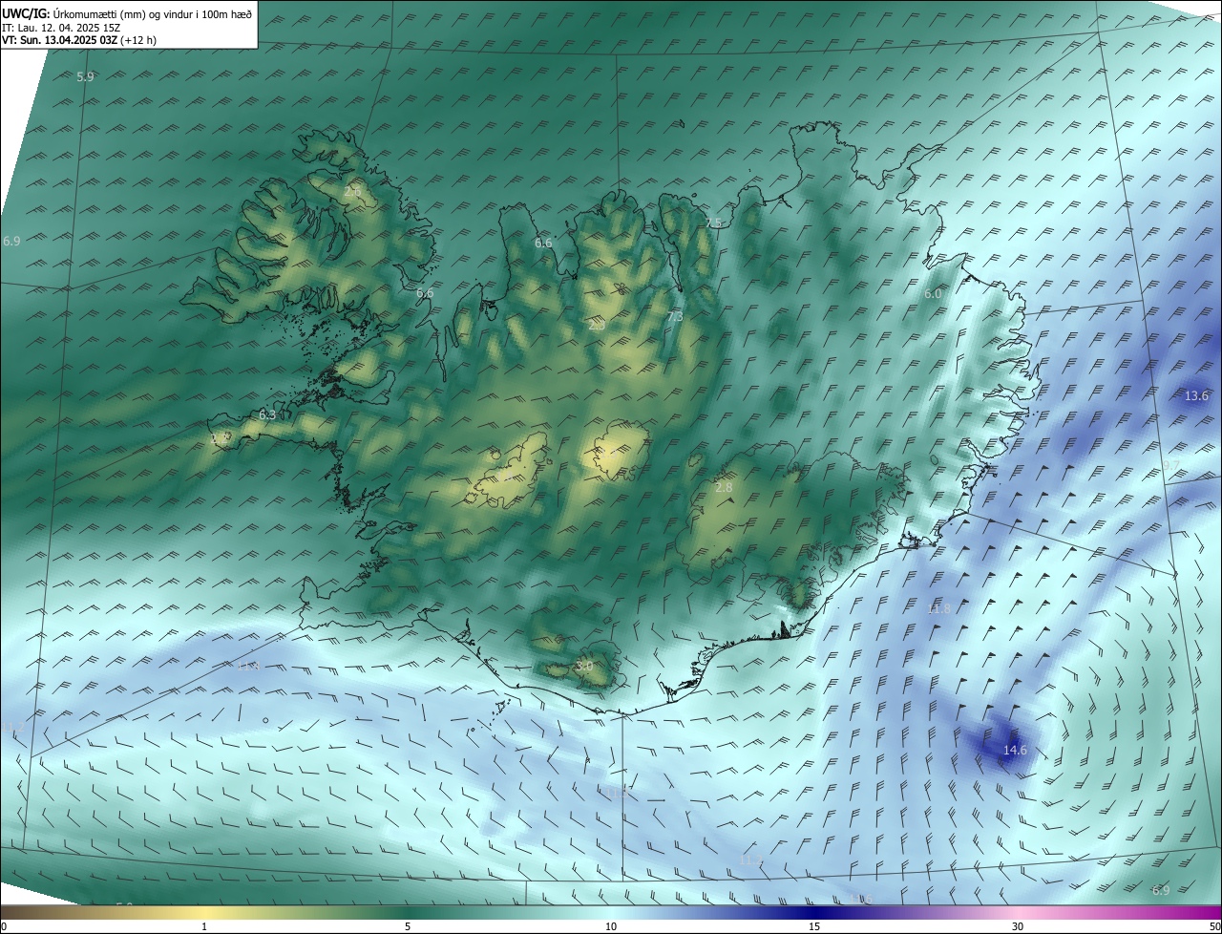Viewport: 1222px width, 934px height.
Task: Click the VT: Sun. 13.04.2025 03Z line
Action: [79, 40]
